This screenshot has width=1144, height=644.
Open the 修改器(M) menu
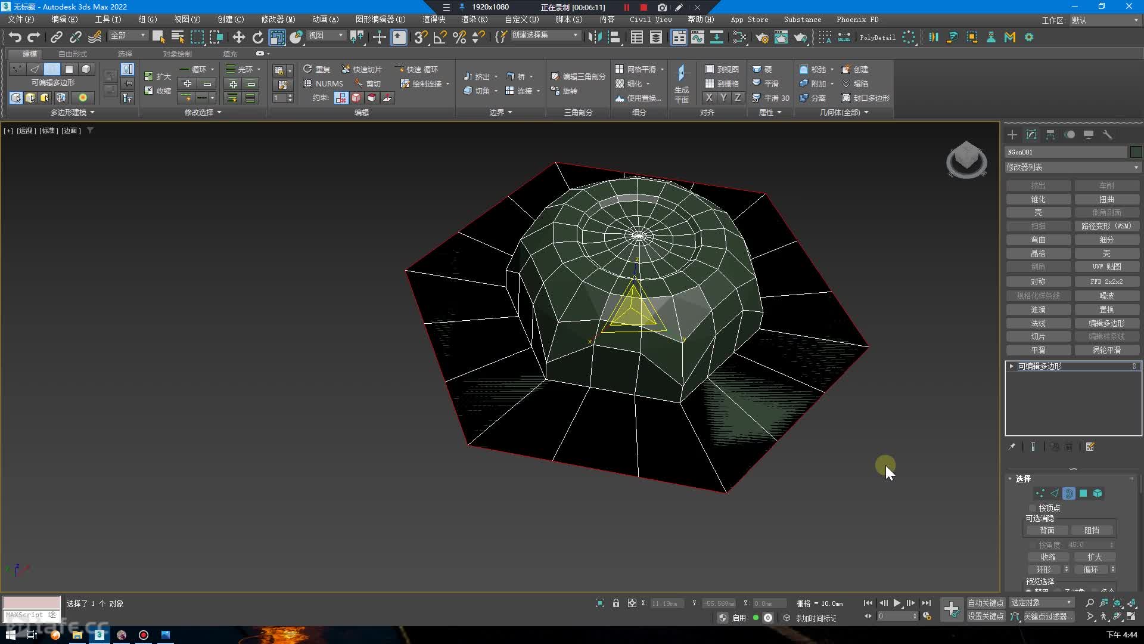[278, 20]
